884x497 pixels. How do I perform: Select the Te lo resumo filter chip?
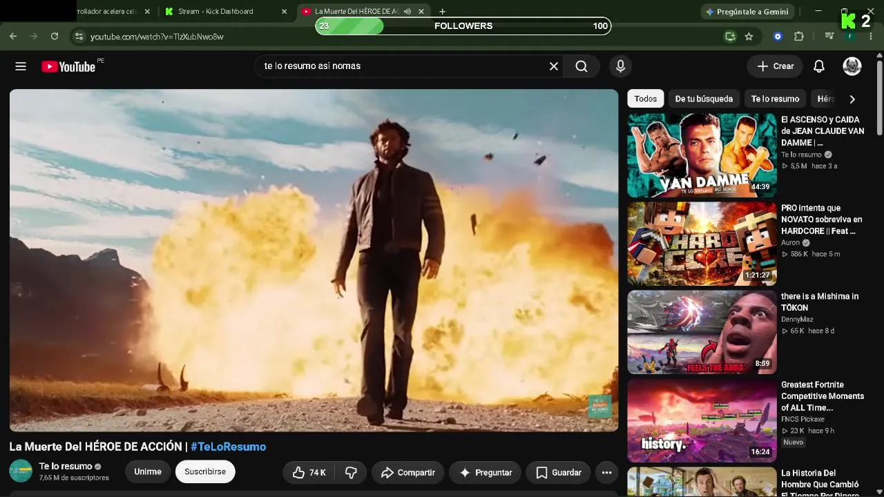tap(775, 99)
